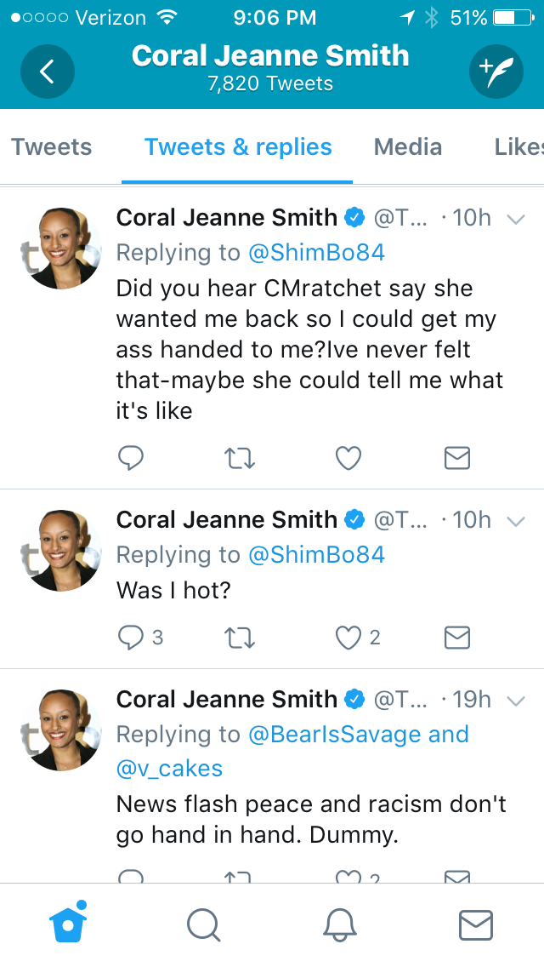Viewport: 544px width, 967px height.
Task: Retweet the "Was I hot?" tweet
Action: coord(239,638)
